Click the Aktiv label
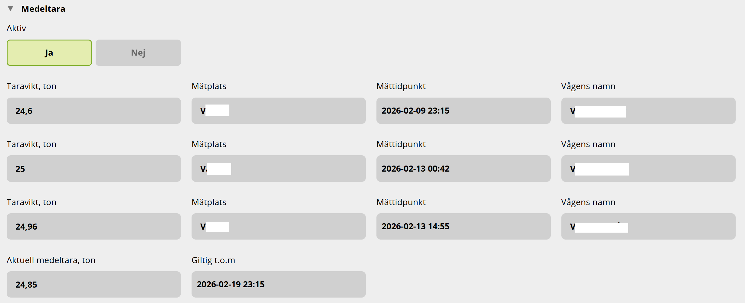This screenshot has width=745, height=303. 16,28
